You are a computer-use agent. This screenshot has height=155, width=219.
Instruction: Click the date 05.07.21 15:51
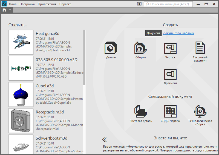click(x=45, y=65)
